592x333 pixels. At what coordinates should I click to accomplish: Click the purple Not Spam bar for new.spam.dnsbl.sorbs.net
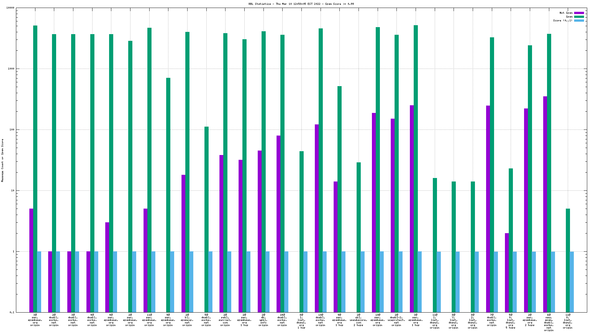click(545, 204)
